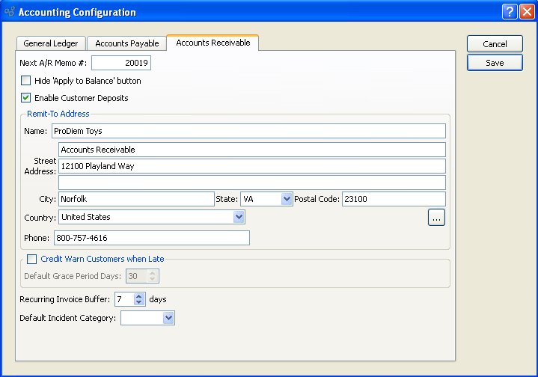Select the Accounts Receivable tab
The height and width of the screenshot is (377, 538).
coord(213,43)
